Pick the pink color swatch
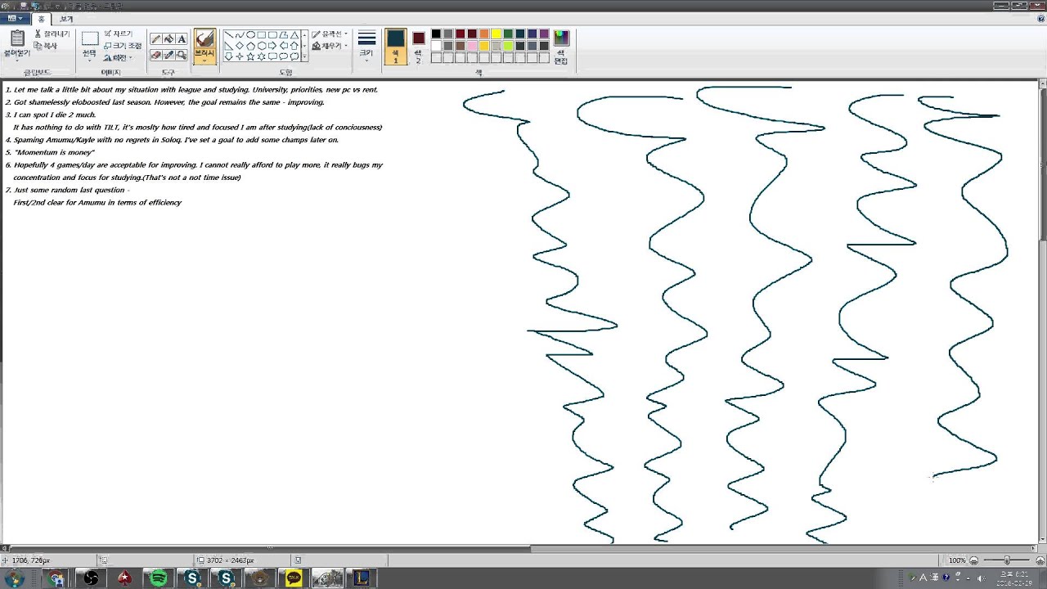Image resolution: width=1047 pixels, height=589 pixels. tap(472, 46)
